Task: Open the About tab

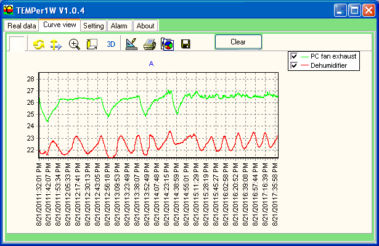Action: [x=145, y=26]
